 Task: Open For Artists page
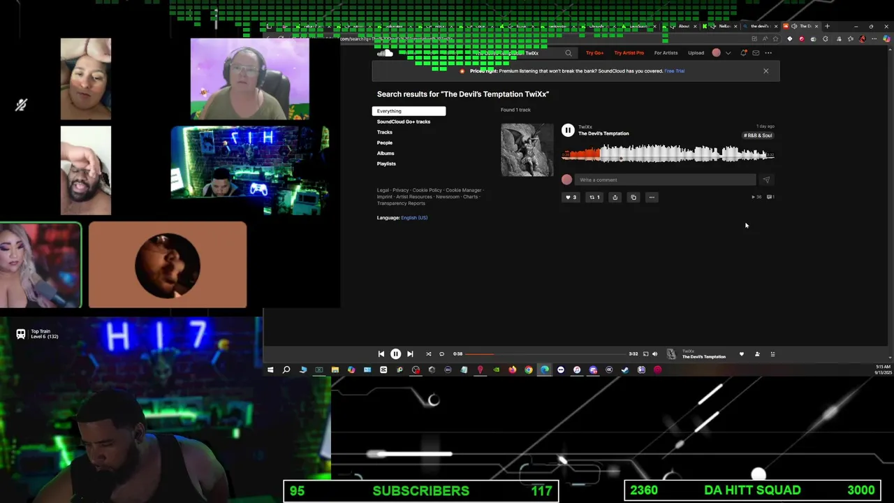(x=666, y=53)
